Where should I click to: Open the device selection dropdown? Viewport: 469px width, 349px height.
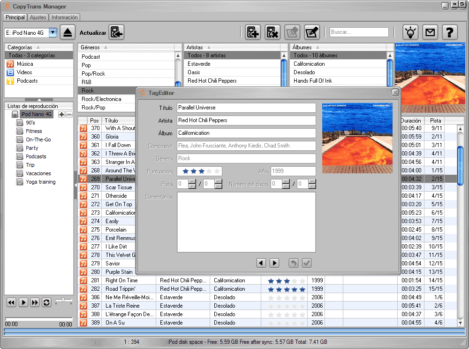tap(53, 32)
